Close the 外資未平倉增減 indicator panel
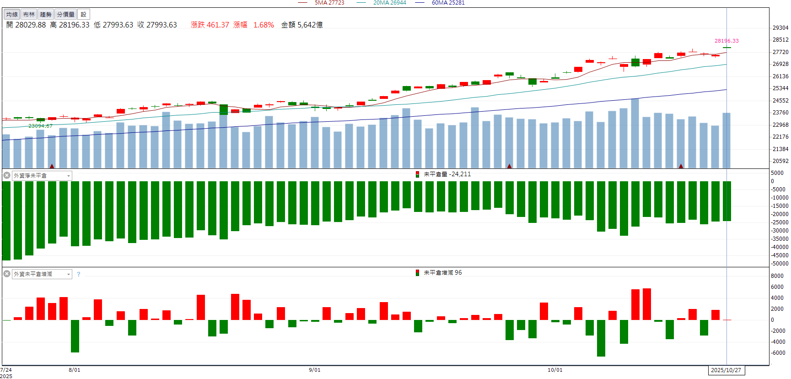This screenshot has height=379, width=791. 7,274
